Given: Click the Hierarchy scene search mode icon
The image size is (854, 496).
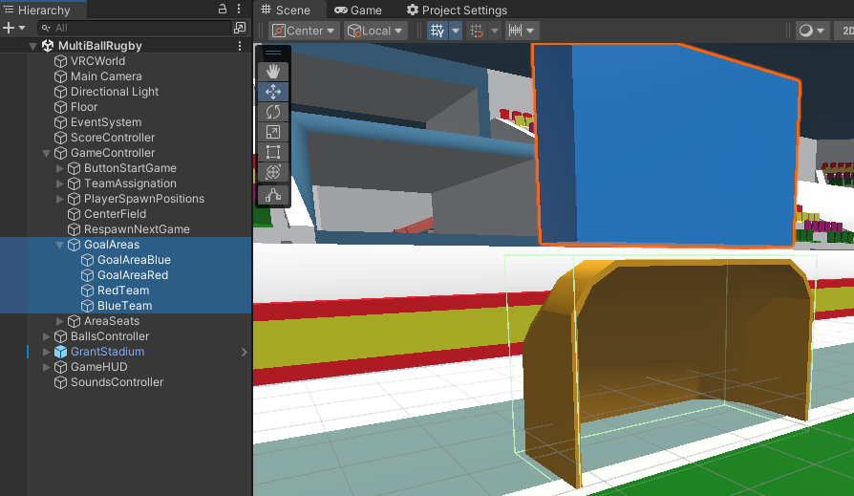Looking at the screenshot, I should click(x=240, y=29).
